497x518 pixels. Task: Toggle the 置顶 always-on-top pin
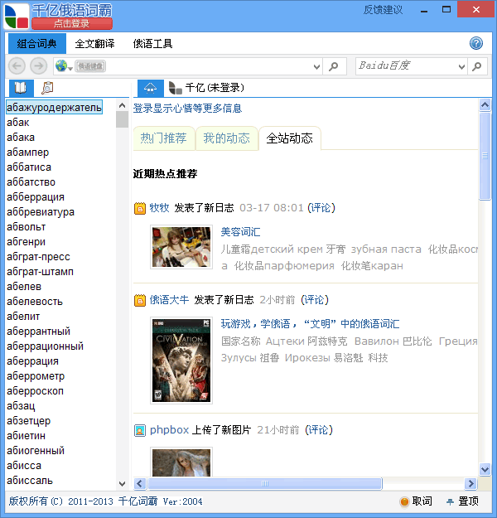(x=462, y=501)
